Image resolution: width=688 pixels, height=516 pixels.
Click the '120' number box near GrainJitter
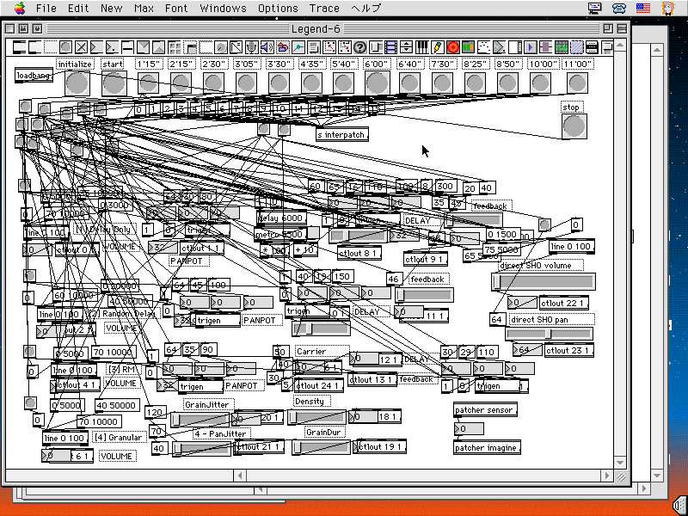point(154,412)
